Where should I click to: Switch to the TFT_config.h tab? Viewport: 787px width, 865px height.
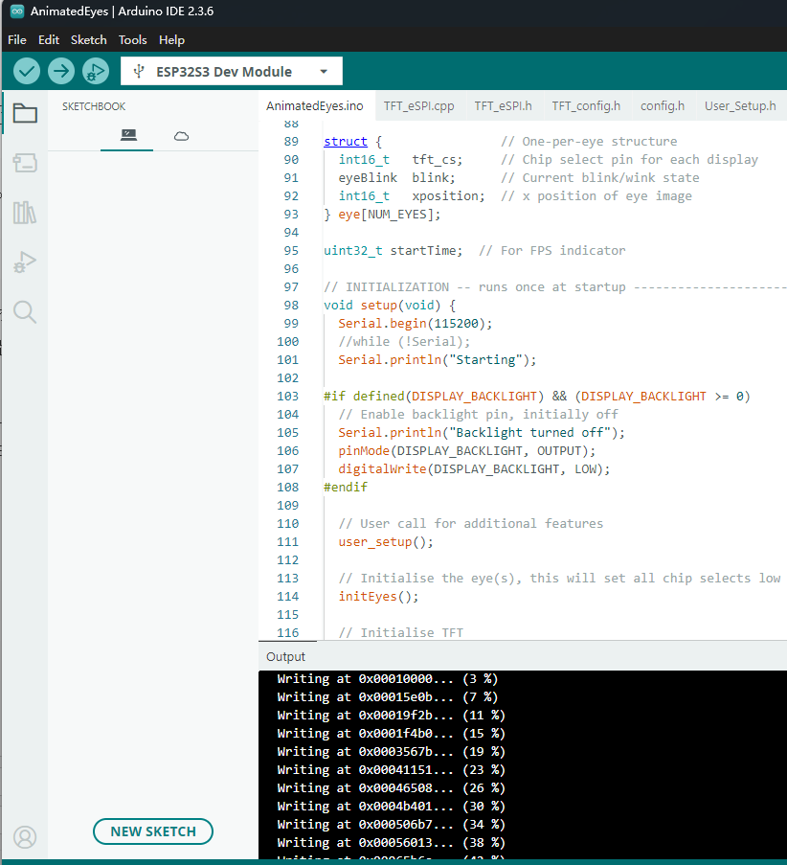coord(586,106)
